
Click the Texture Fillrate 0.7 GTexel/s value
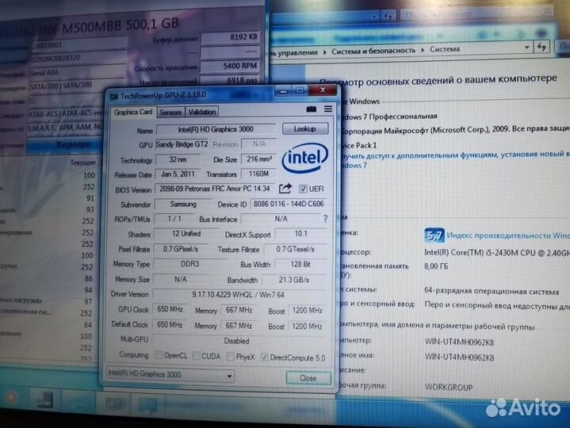tap(295, 249)
